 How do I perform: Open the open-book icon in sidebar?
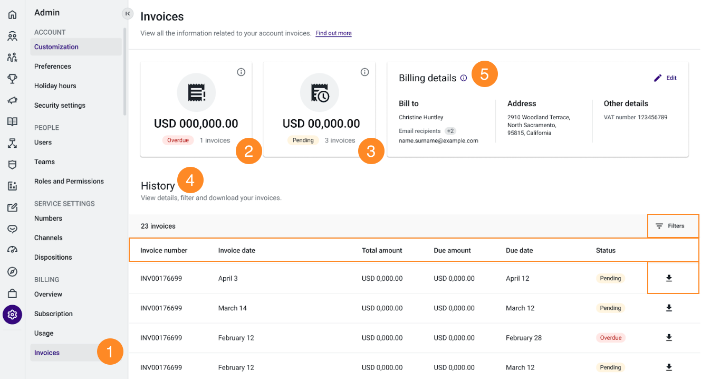click(12, 121)
